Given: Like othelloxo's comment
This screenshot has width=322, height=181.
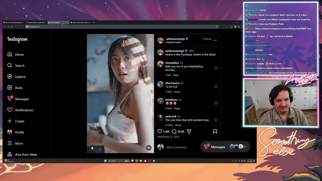Looking at the screenshot, I should 216,103.
